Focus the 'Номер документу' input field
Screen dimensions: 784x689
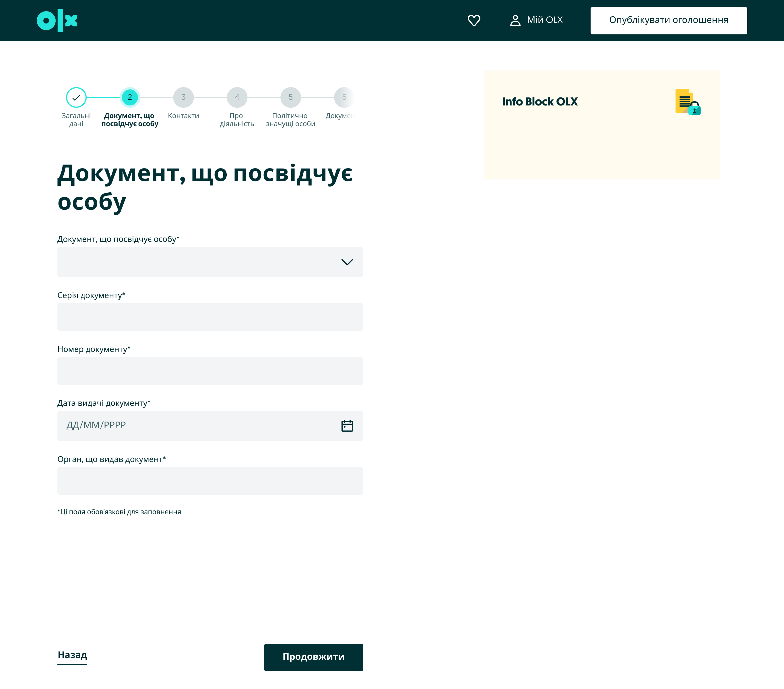[210, 371]
